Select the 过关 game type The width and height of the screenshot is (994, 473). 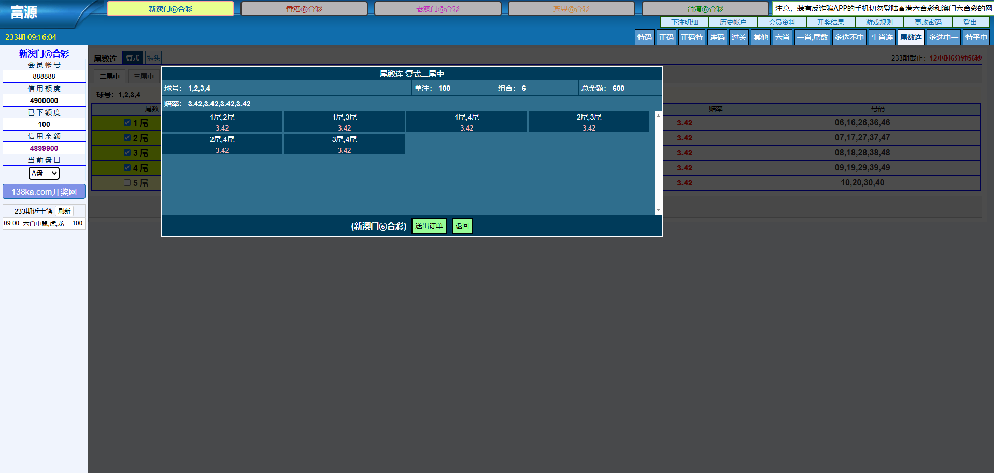739,37
